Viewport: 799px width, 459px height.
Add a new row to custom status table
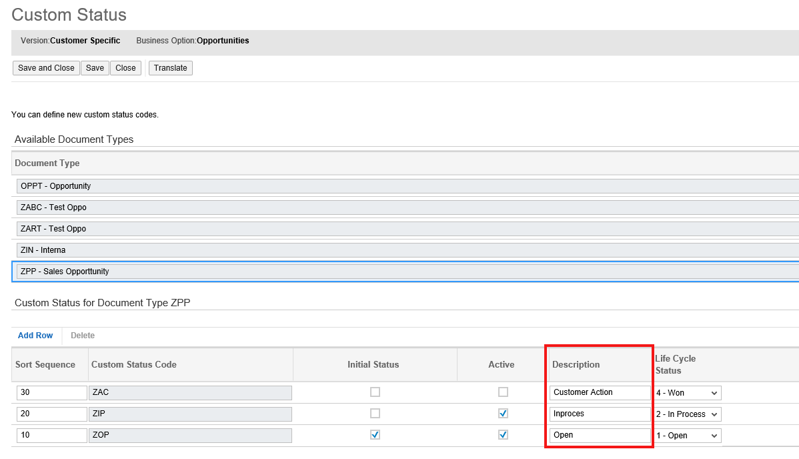[x=35, y=336]
